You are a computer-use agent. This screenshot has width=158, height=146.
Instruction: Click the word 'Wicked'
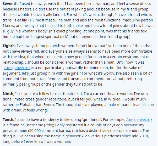[x=115, y=99]
